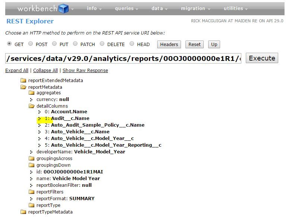
Task: Click the REST Explorer page heading
Action: click(30, 21)
